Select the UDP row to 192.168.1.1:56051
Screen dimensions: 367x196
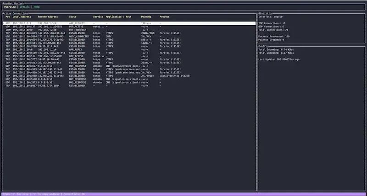[x=129, y=26]
